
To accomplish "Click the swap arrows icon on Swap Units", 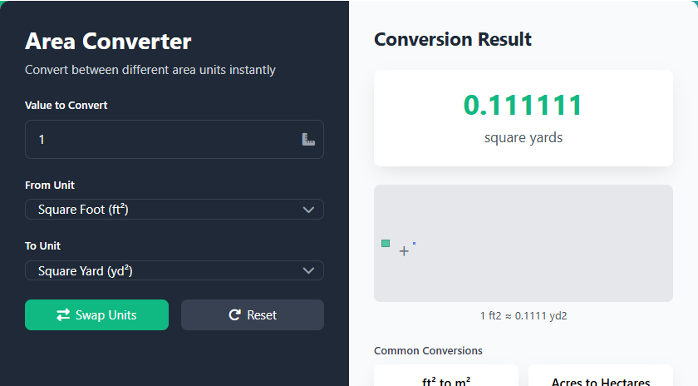I will [63, 315].
